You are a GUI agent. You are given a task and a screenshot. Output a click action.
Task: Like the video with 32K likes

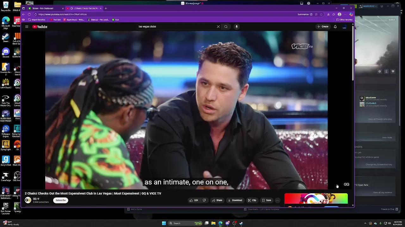[194, 200]
